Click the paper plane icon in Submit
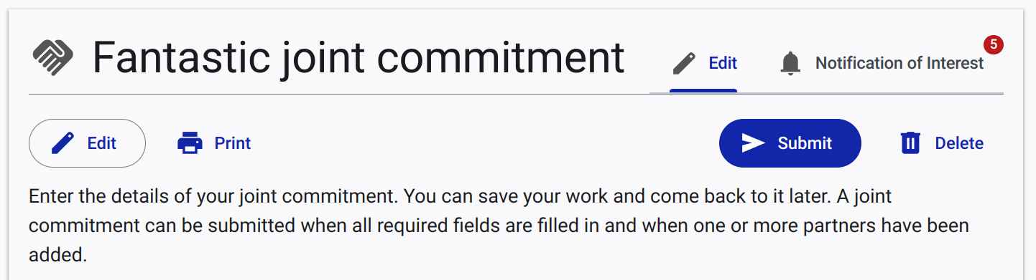 point(753,143)
